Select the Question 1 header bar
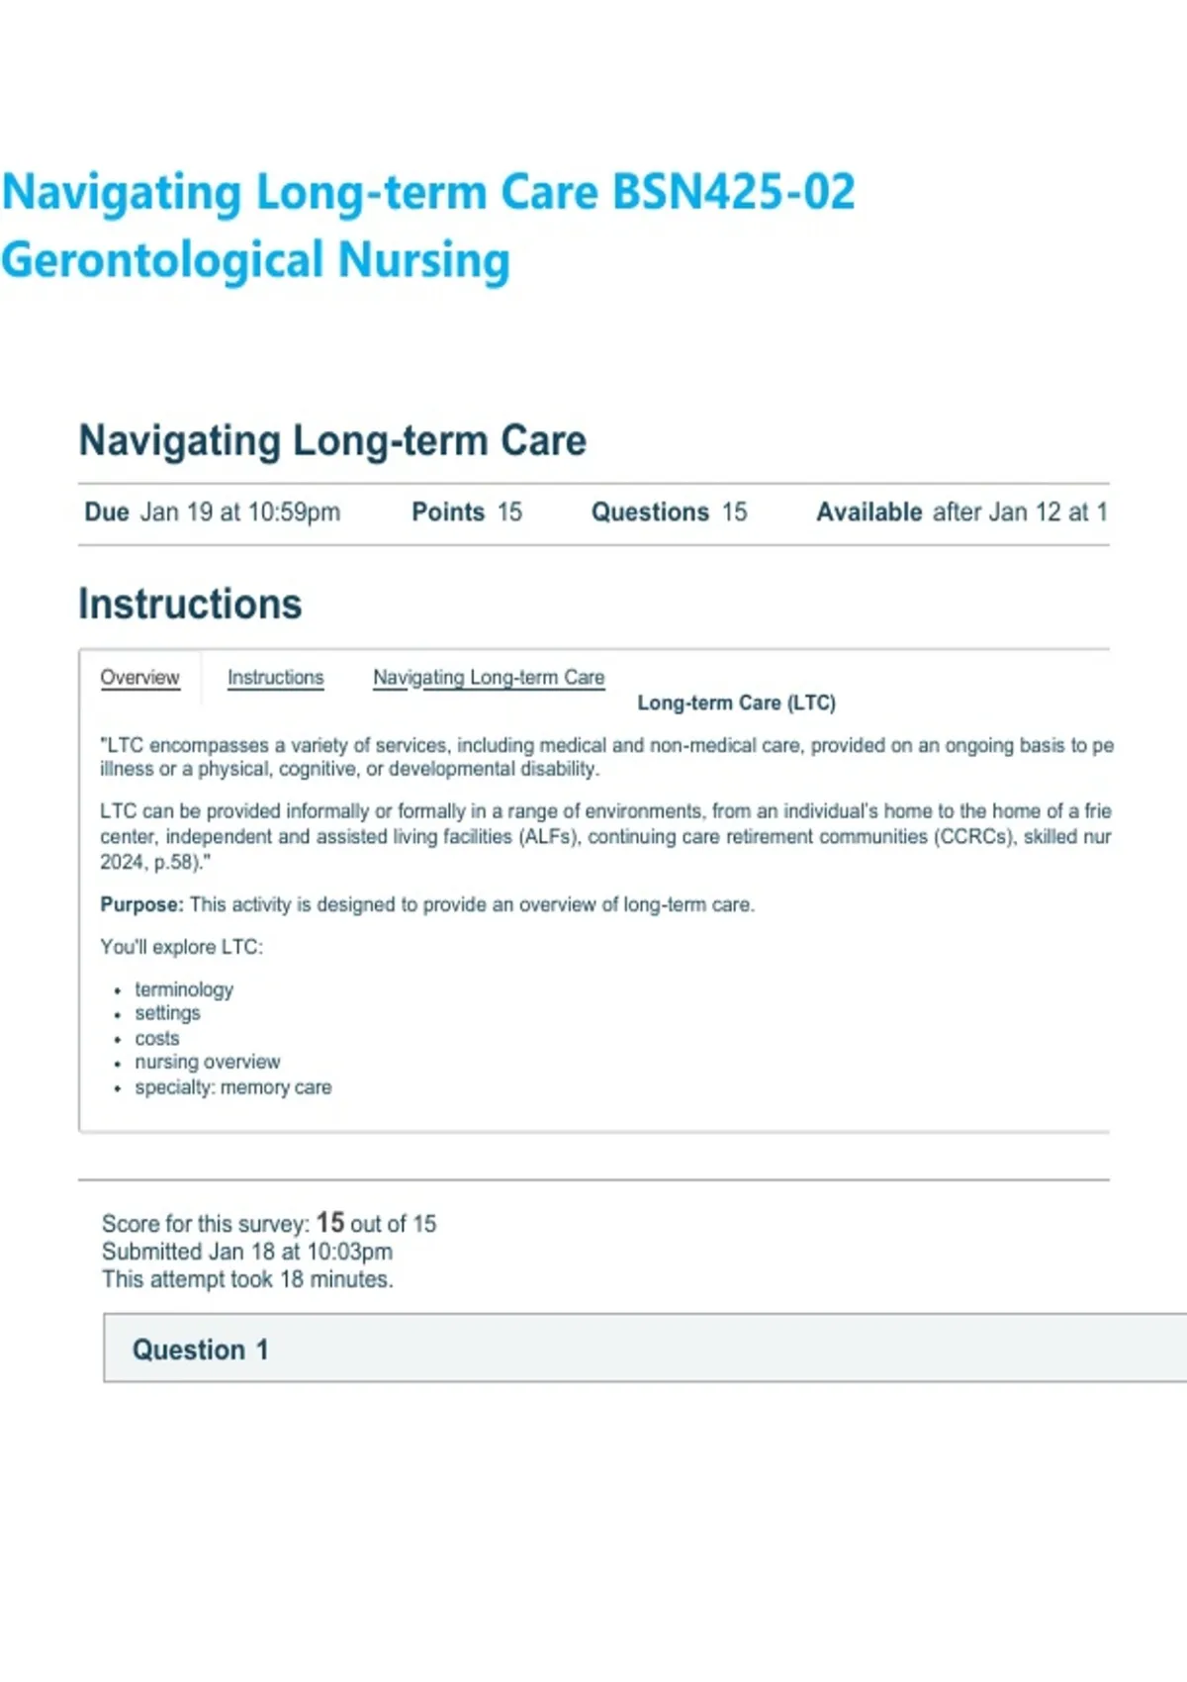This screenshot has width=1187, height=1682. (x=645, y=1349)
